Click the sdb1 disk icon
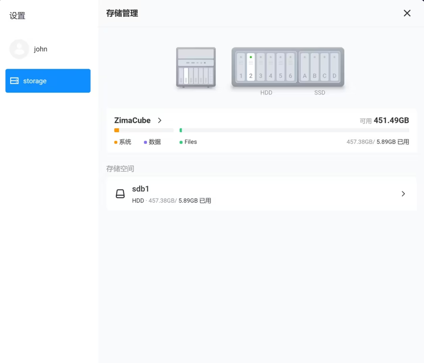Viewport: 424px width, 363px height. [x=120, y=194]
